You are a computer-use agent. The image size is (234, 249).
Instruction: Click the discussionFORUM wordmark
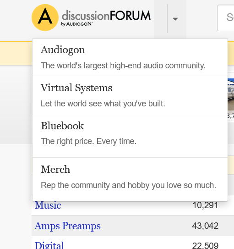coord(106,16)
